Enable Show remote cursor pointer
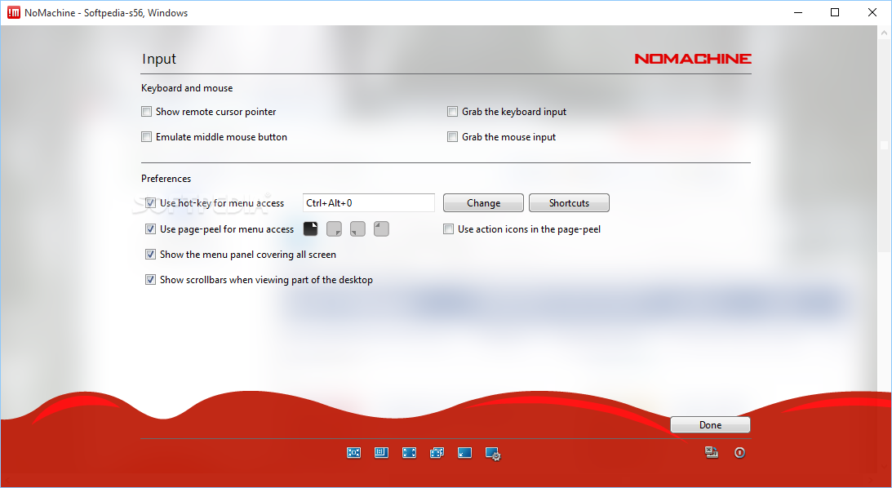Screen dimensions: 892x488 [147, 112]
